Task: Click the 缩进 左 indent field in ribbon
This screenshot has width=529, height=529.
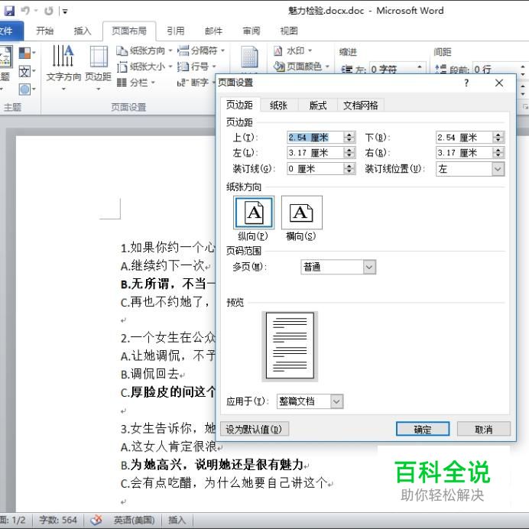Action: pyautogui.click(x=397, y=69)
